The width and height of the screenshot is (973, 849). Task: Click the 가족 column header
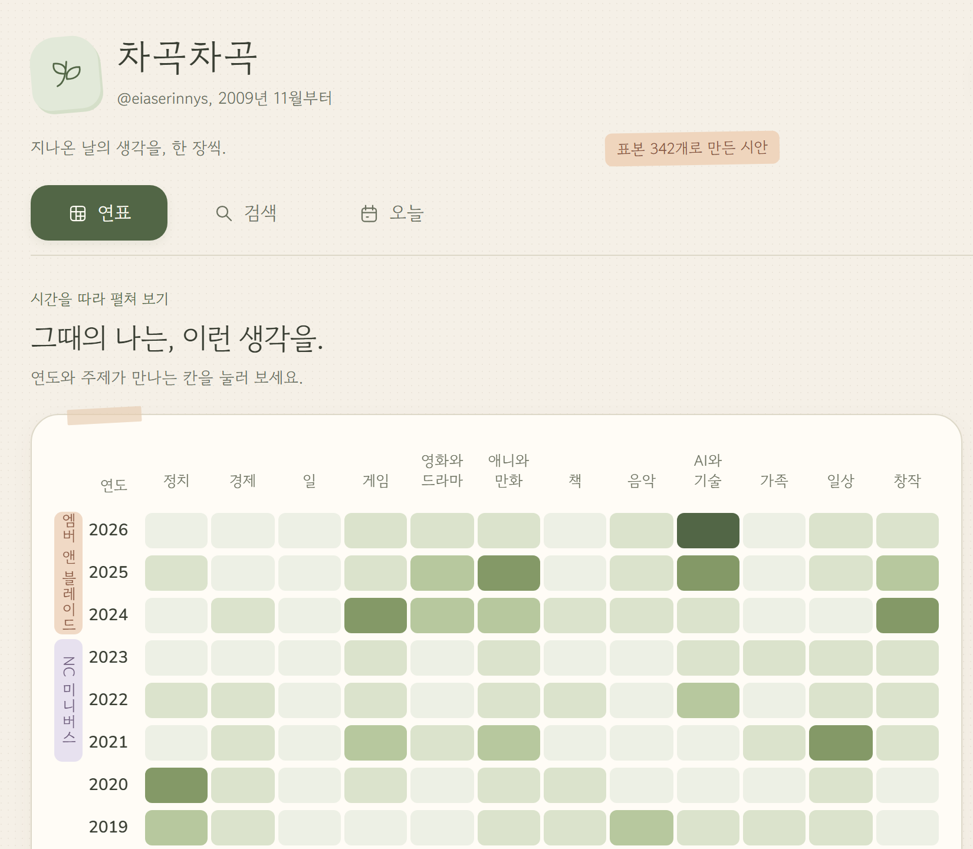774,481
